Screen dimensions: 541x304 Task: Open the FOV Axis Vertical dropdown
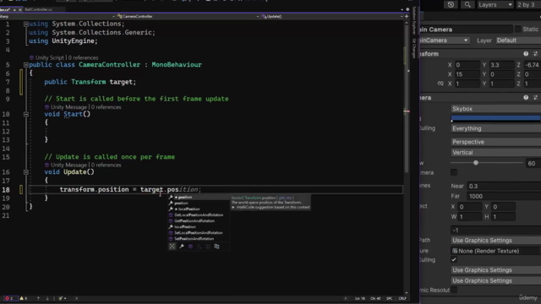tap(496, 152)
